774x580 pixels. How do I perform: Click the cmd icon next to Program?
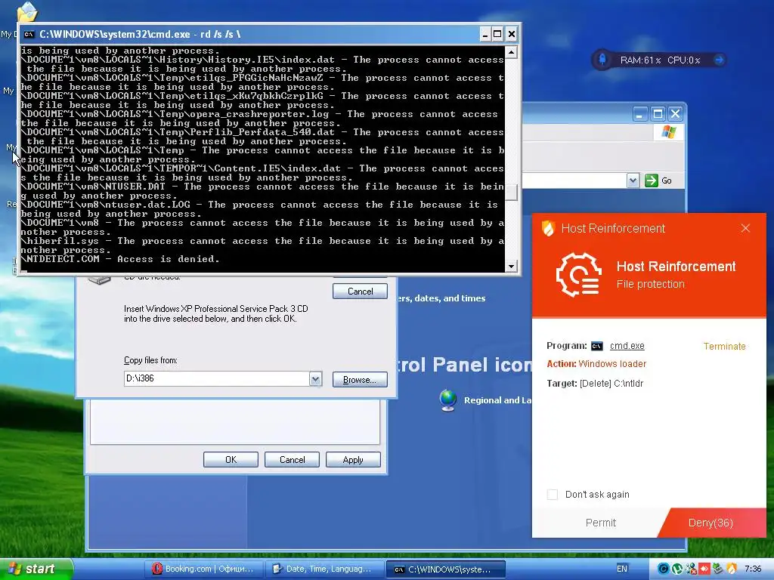click(x=597, y=346)
